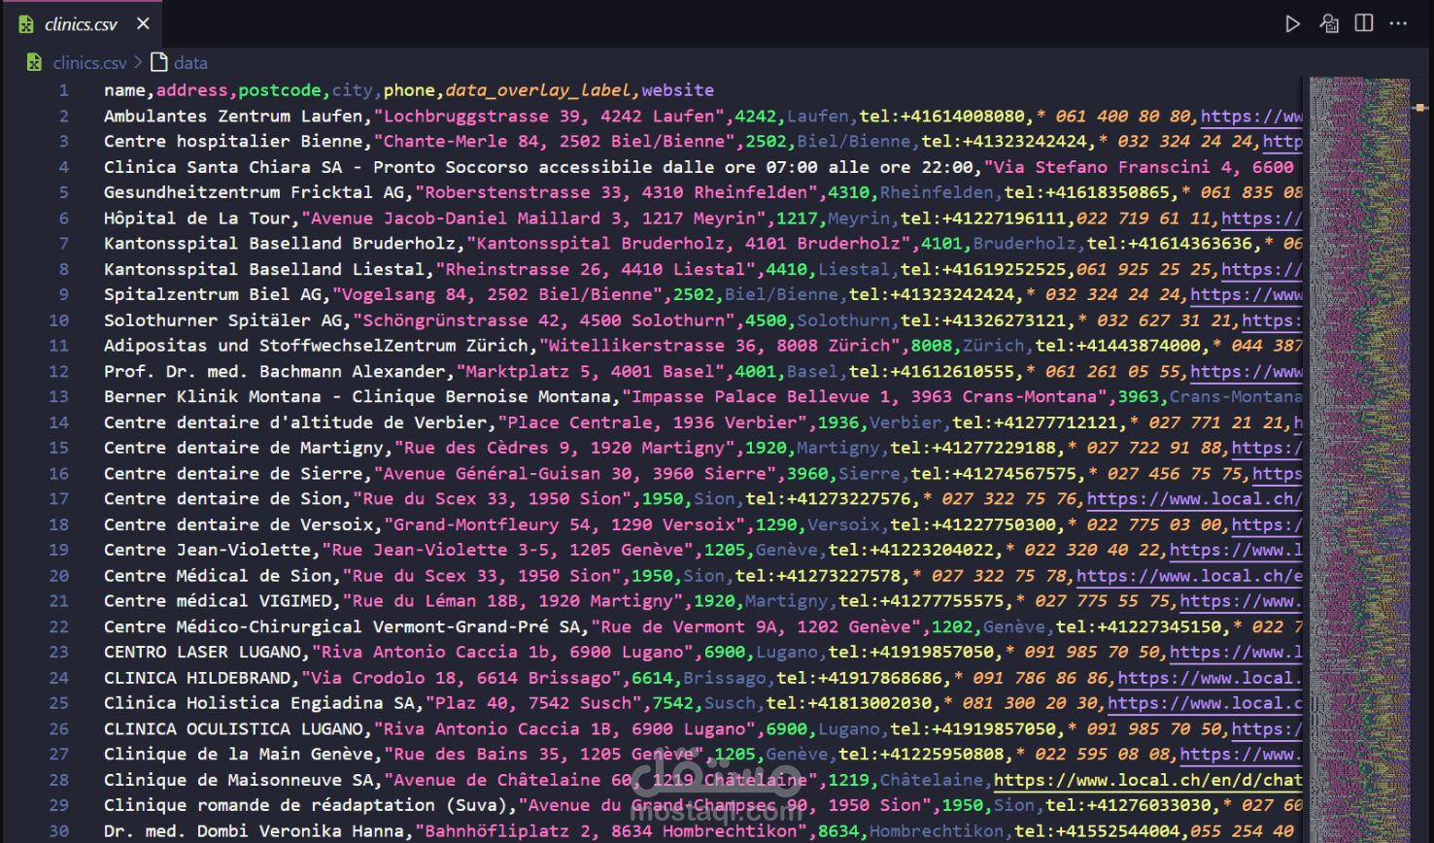
Task: Click the data breadcrumb item
Action: coord(190,63)
